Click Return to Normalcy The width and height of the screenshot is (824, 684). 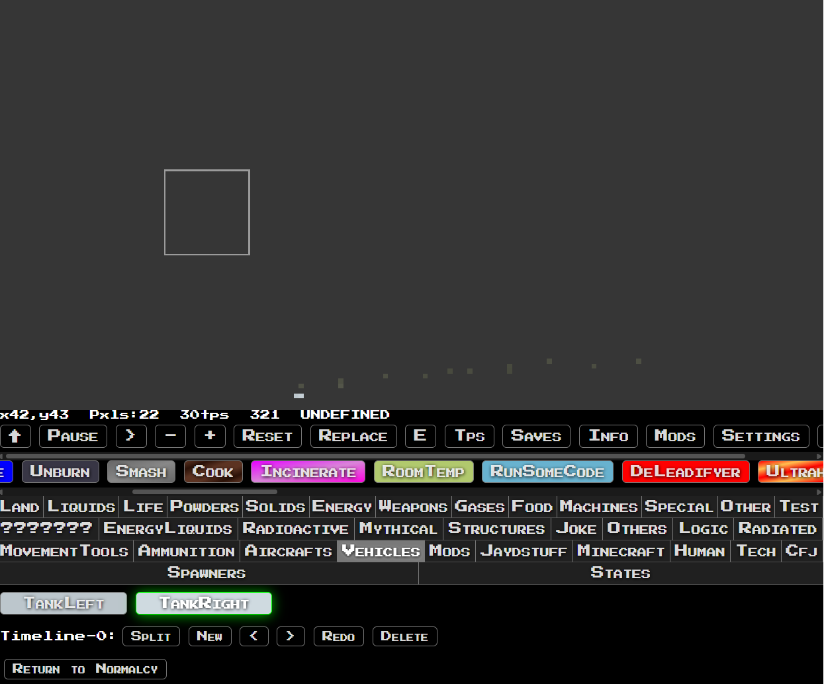click(85, 669)
